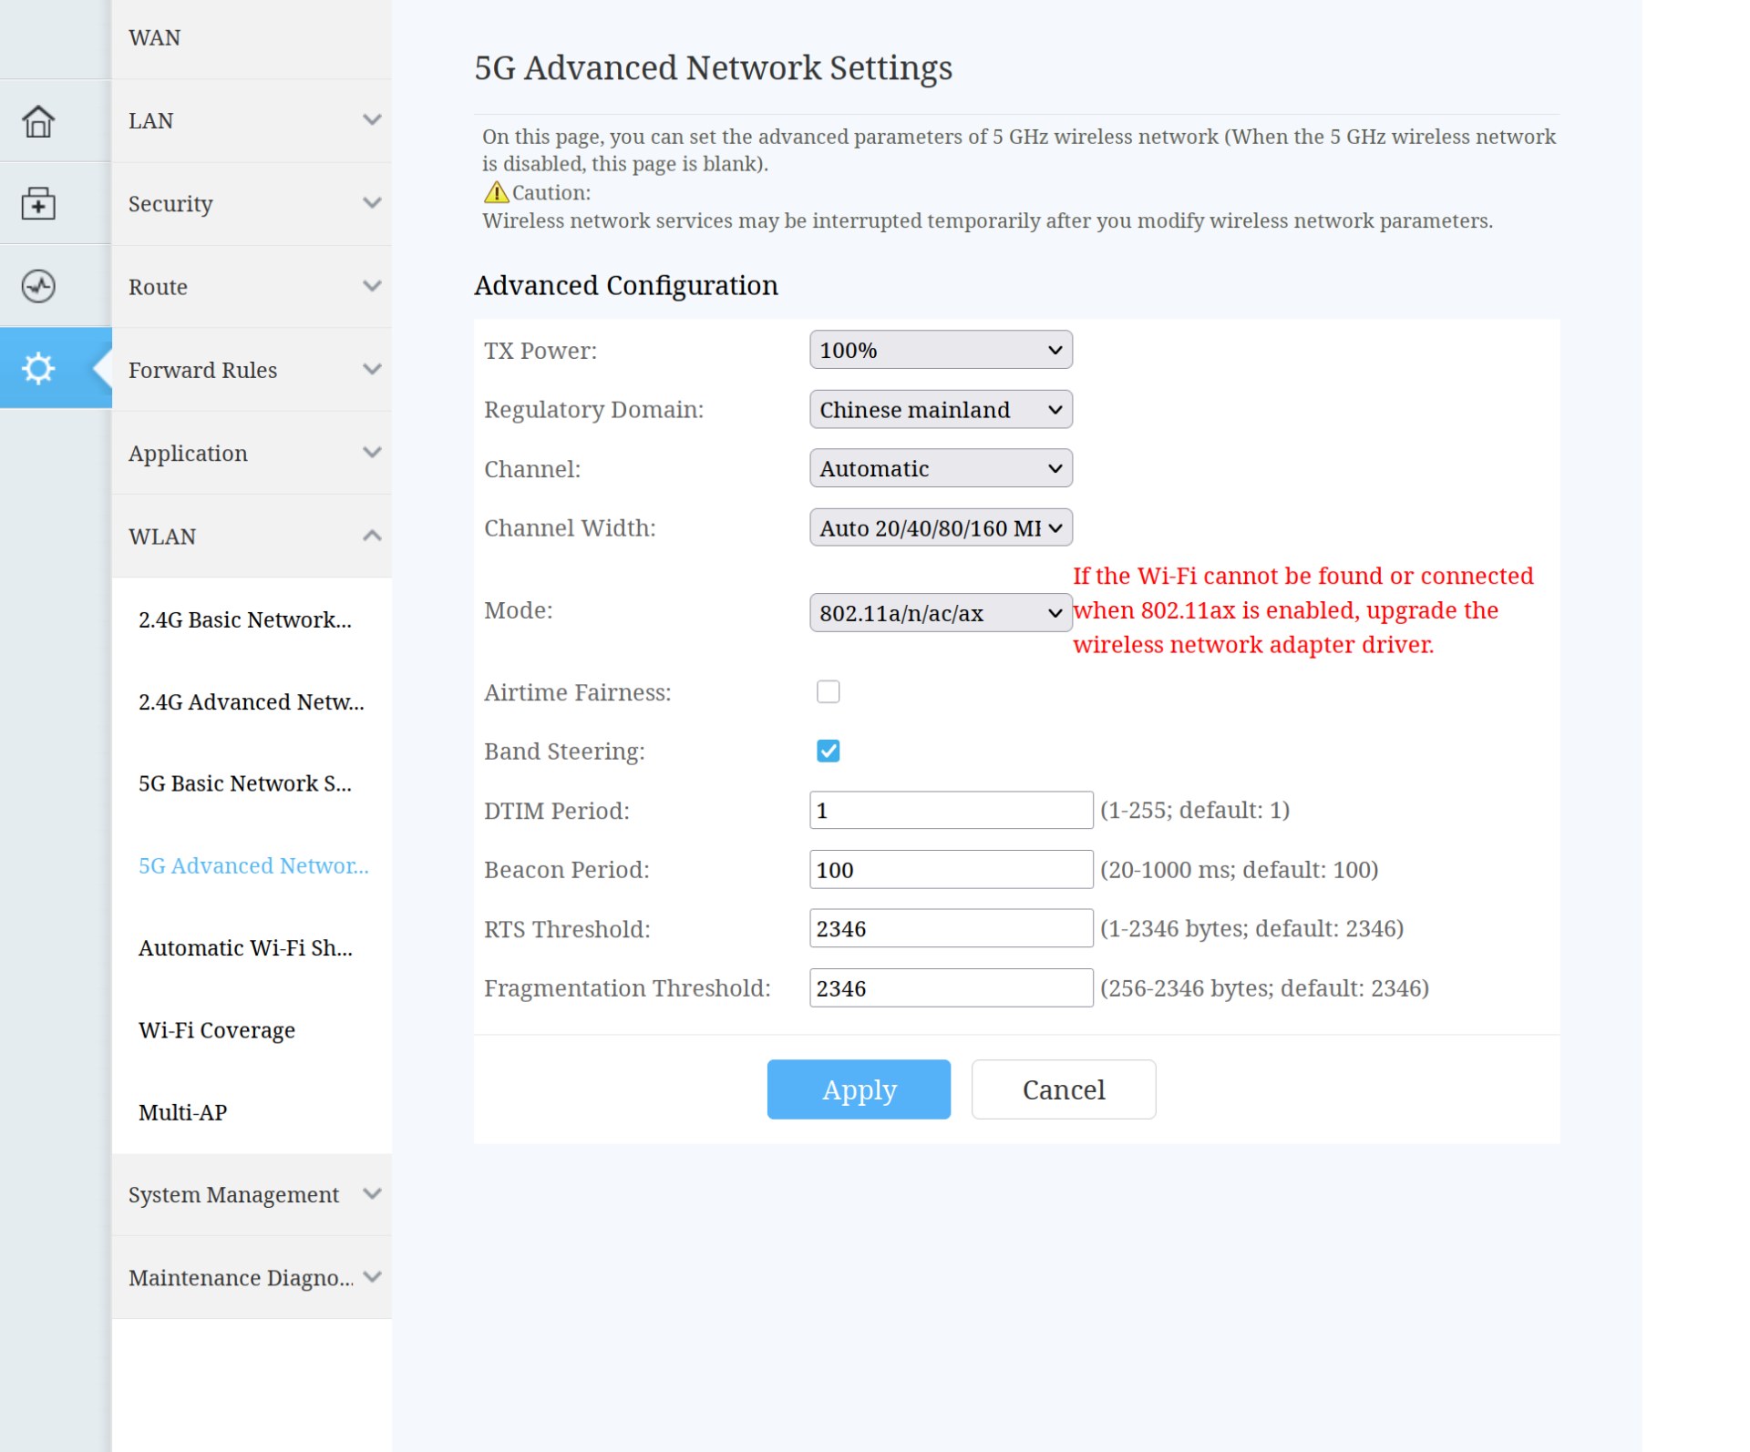Open the Channel Width dropdown
Screen dimensions: 1750x1452
tap(940, 528)
